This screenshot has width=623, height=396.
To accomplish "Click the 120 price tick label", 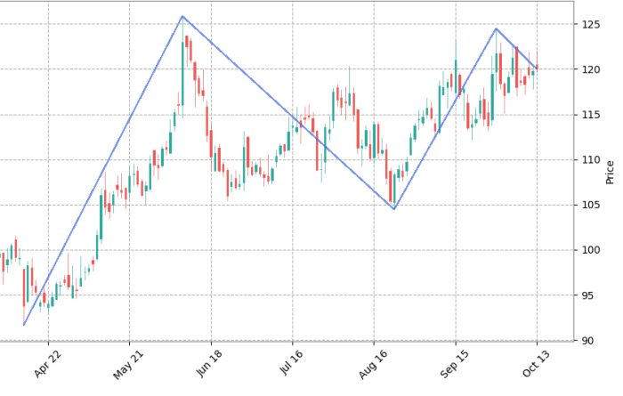I will (x=591, y=69).
